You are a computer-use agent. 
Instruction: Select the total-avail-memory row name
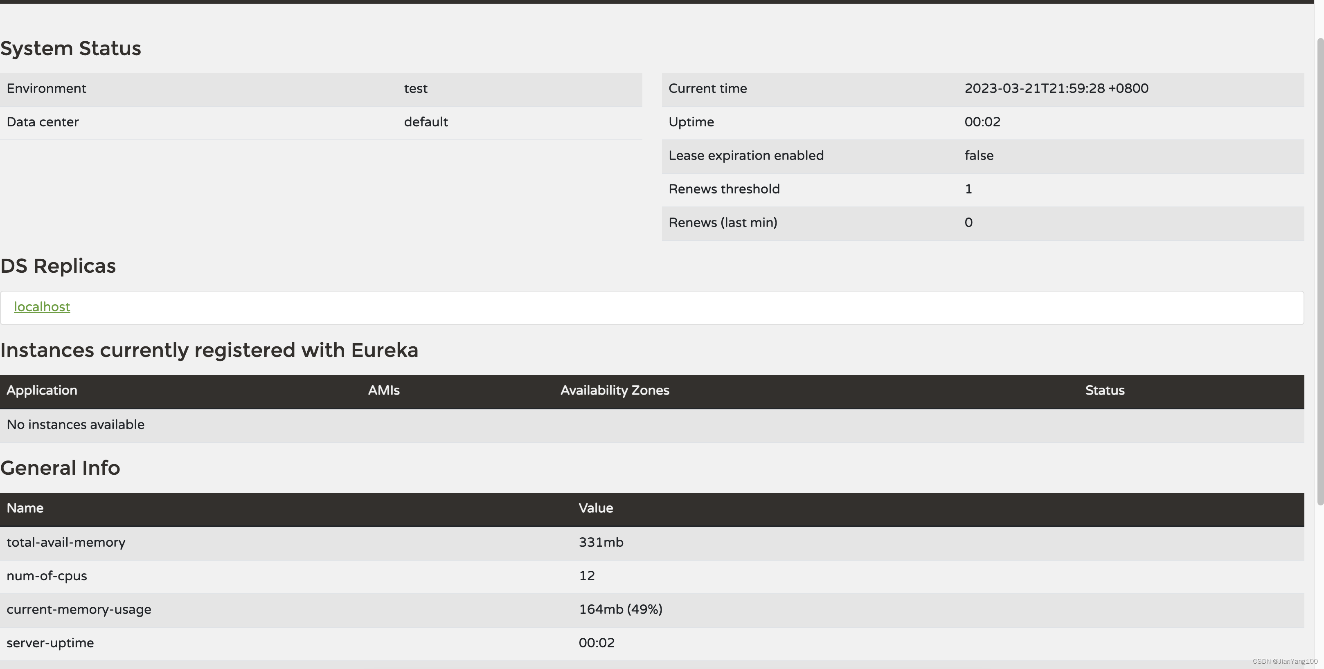click(x=66, y=543)
